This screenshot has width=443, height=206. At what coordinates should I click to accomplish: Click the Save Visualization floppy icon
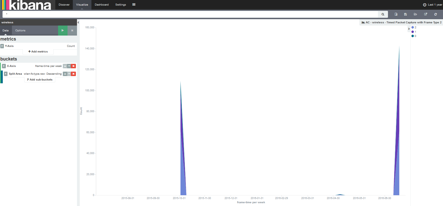click(405, 14)
